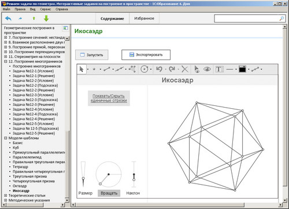Image resolution: width=289 pixels, height=209 pixels.
Task: Open dropdown next to pointer tool
Action: pyautogui.click(x=88, y=69)
